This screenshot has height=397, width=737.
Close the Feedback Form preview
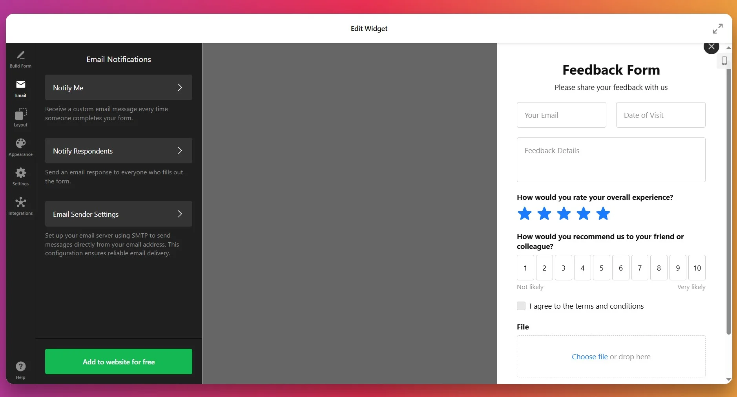[x=711, y=47]
